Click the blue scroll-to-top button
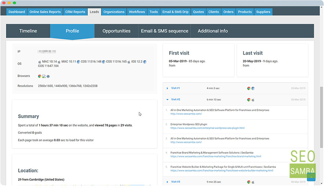Image resolution: width=324 pixels, height=188 pixels. coord(311,177)
